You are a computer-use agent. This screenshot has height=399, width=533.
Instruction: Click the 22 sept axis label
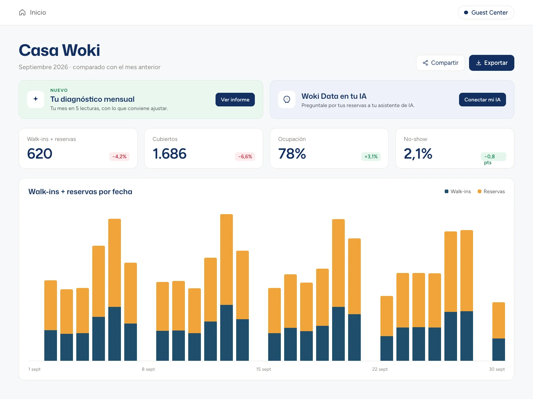380,369
